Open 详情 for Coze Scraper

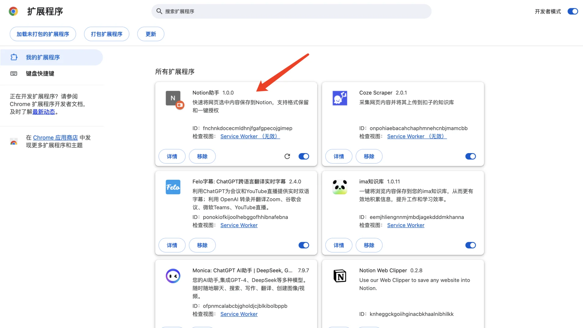pos(339,156)
